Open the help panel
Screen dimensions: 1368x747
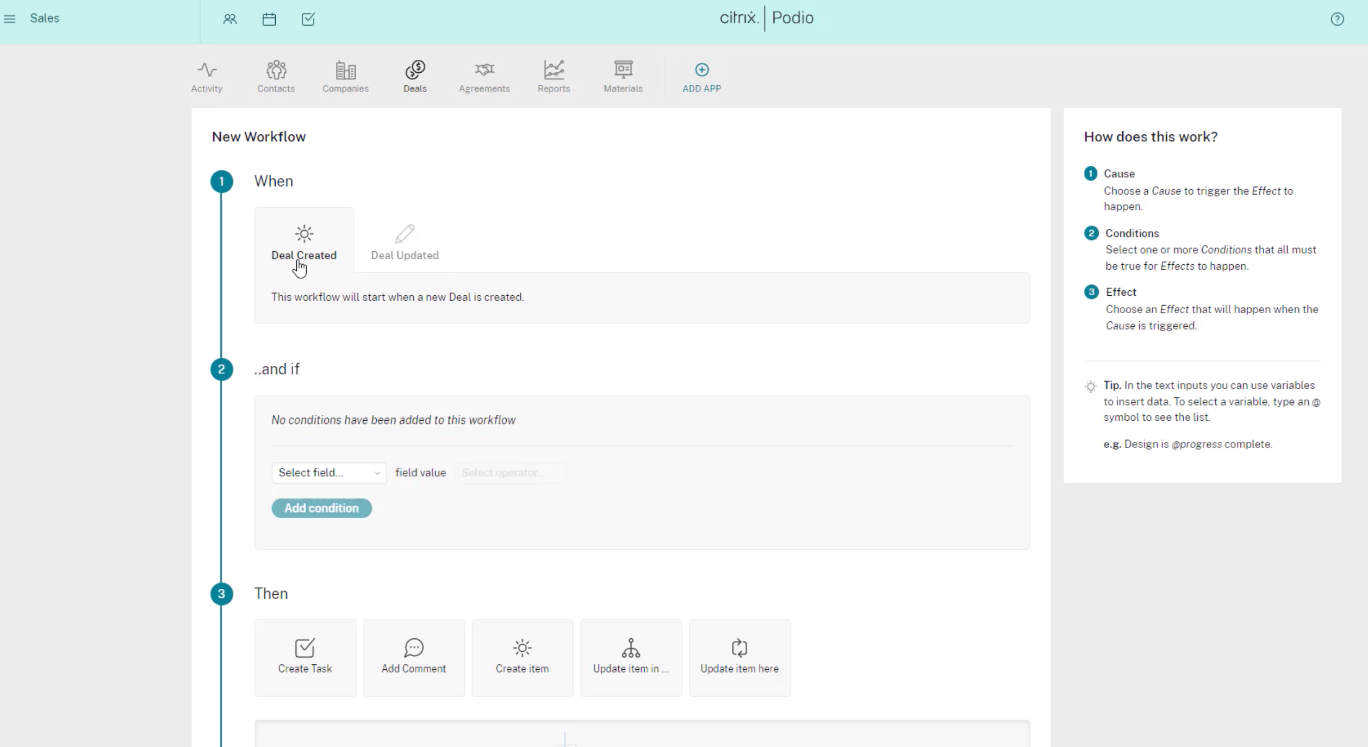(1338, 18)
